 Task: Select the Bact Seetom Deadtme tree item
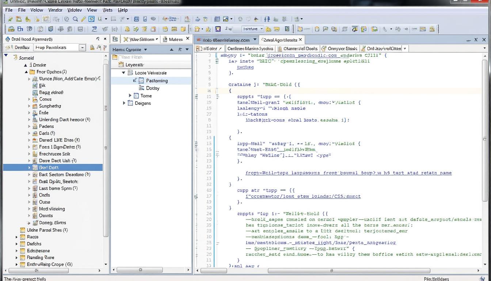click(64, 175)
